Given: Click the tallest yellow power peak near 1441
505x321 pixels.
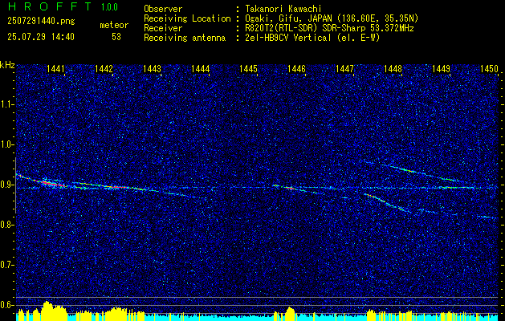Looking at the screenshot, I should click(x=47, y=311).
